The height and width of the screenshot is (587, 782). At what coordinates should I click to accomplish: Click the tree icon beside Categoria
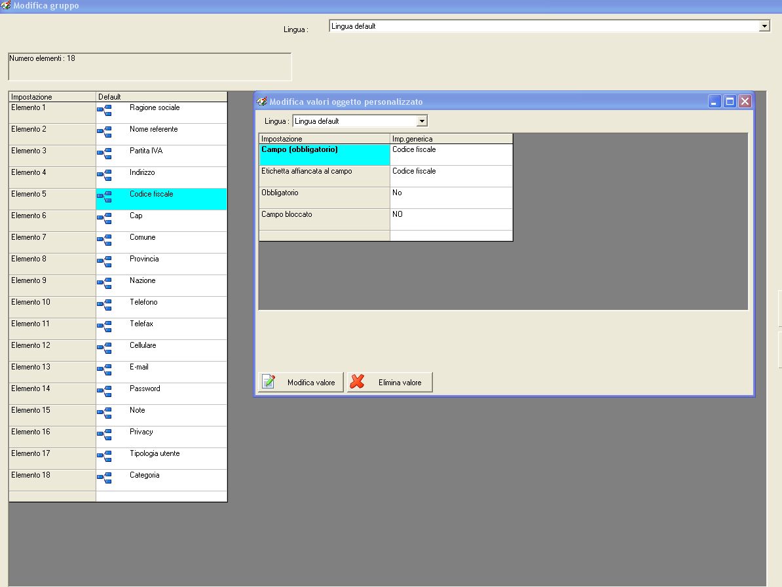pyautogui.click(x=104, y=478)
